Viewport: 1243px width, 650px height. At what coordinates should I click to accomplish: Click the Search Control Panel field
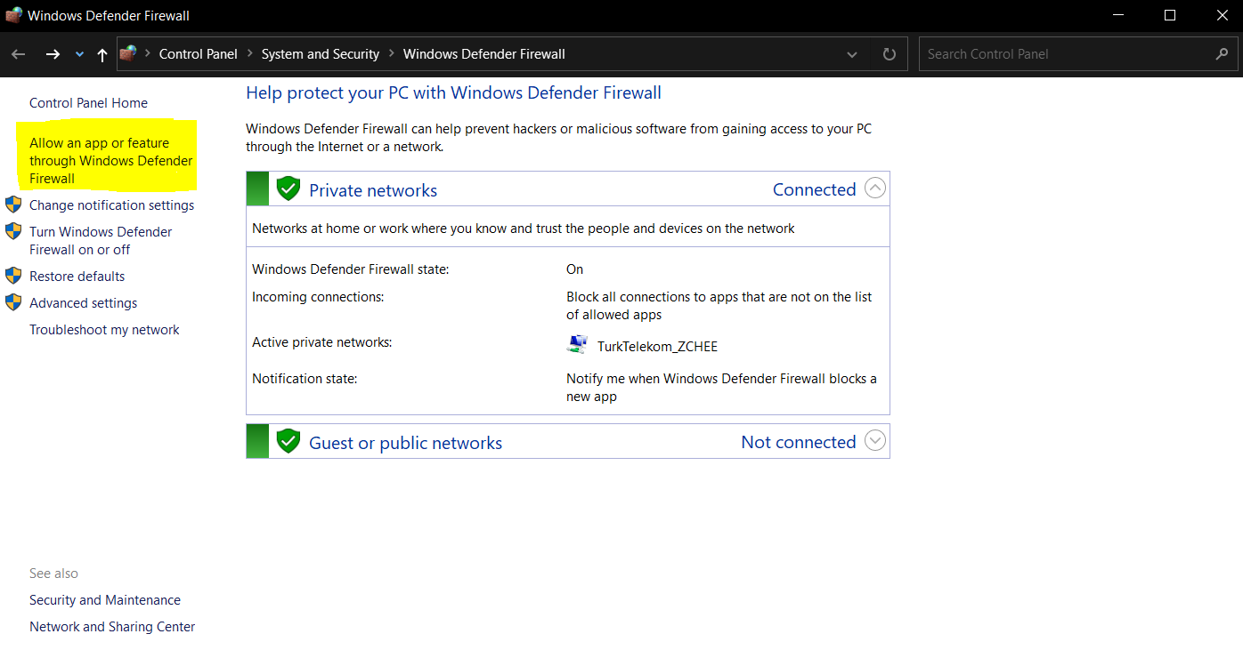(1064, 54)
